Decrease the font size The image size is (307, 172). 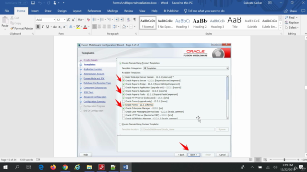[73, 20]
